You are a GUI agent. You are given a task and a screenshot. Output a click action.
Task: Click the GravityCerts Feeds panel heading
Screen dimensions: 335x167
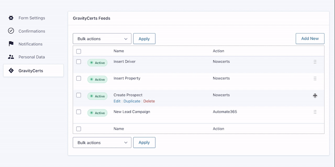[91, 18]
